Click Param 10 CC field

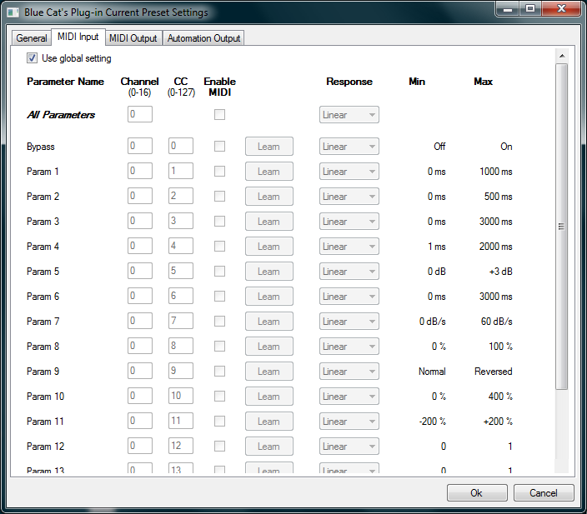pyautogui.click(x=181, y=396)
